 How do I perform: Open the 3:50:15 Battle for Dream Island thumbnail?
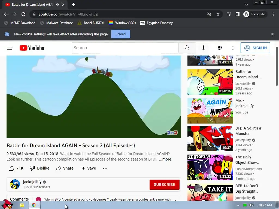[x=210, y=82]
